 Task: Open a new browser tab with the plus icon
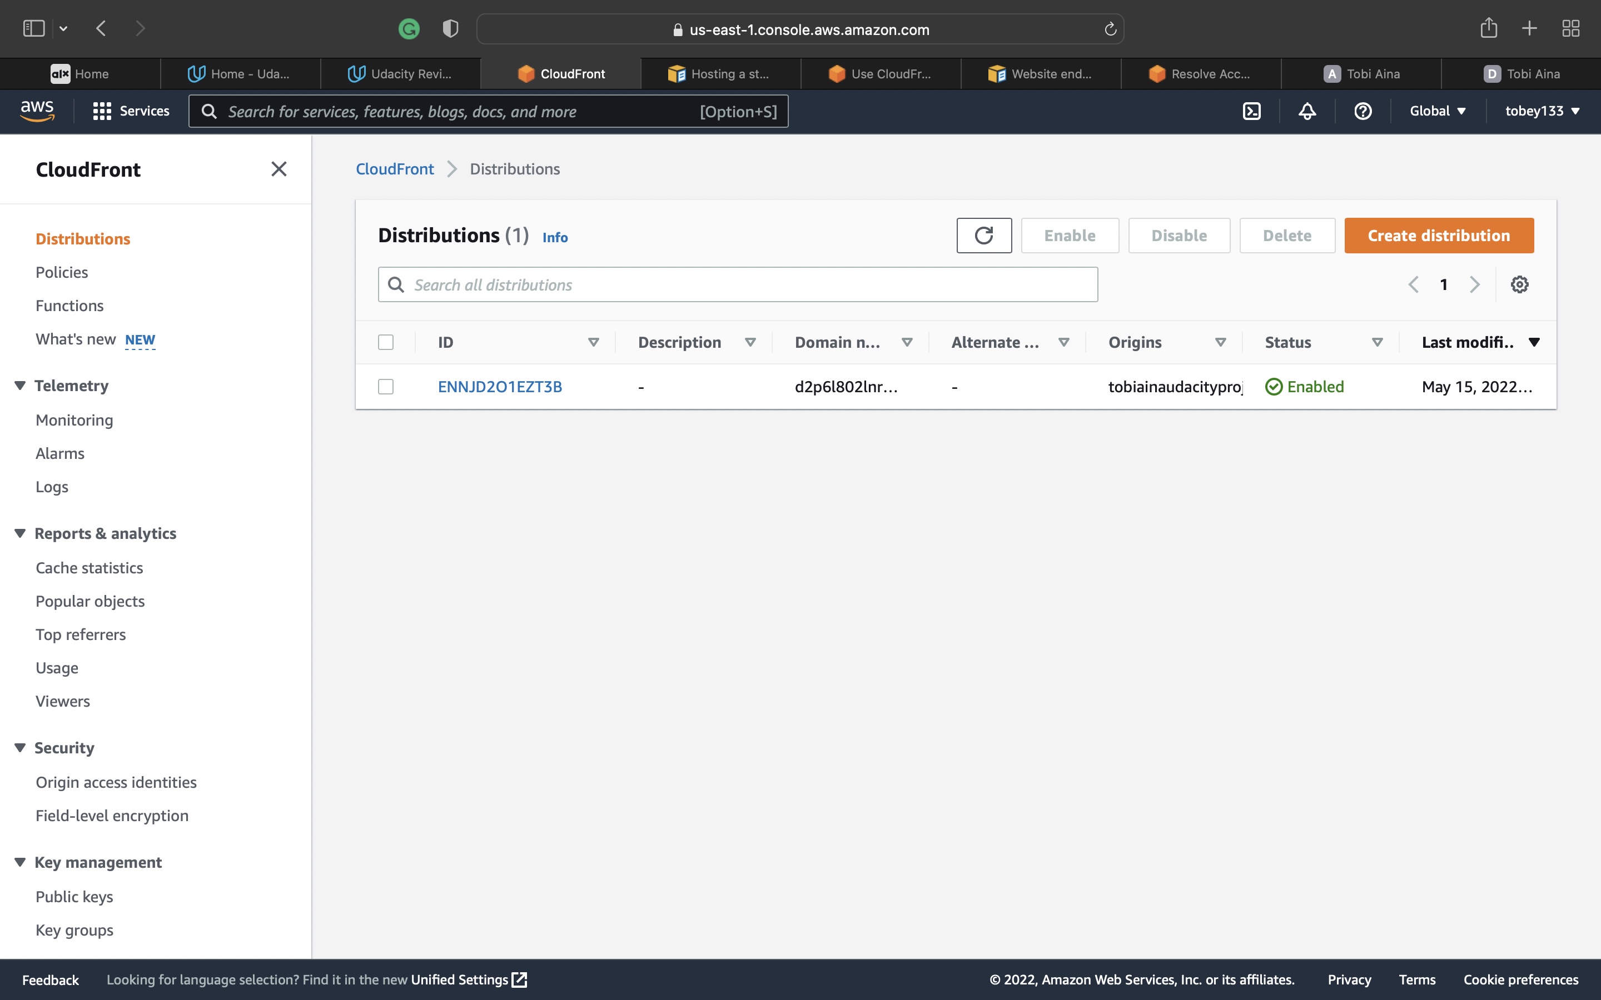point(1529,28)
